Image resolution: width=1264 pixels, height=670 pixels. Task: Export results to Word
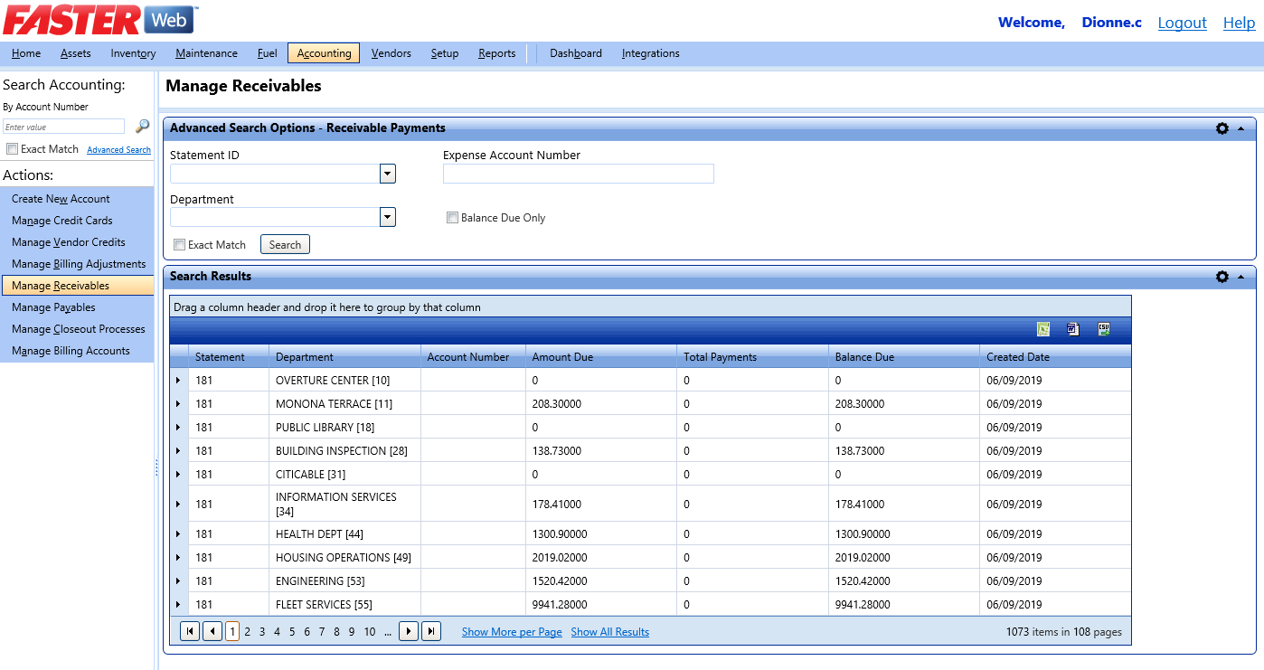[1073, 329]
